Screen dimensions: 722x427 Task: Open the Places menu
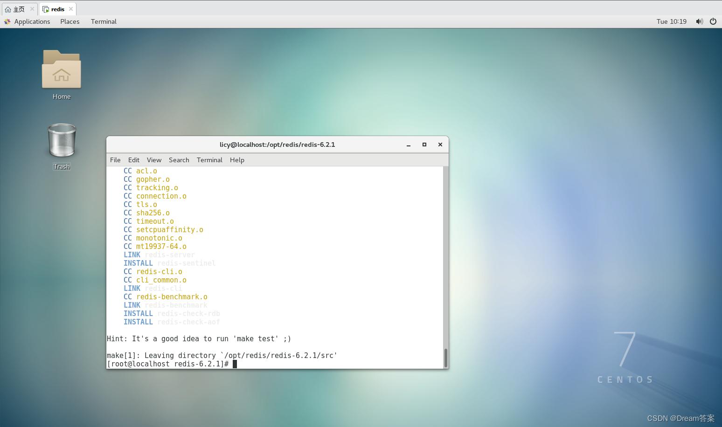pyautogui.click(x=70, y=21)
